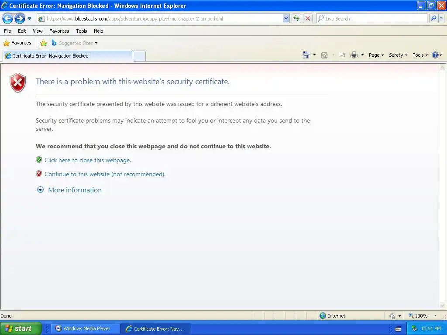The width and height of the screenshot is (447, 335).
Task: Click the IE logo in title bar
Action: (4, 5)
